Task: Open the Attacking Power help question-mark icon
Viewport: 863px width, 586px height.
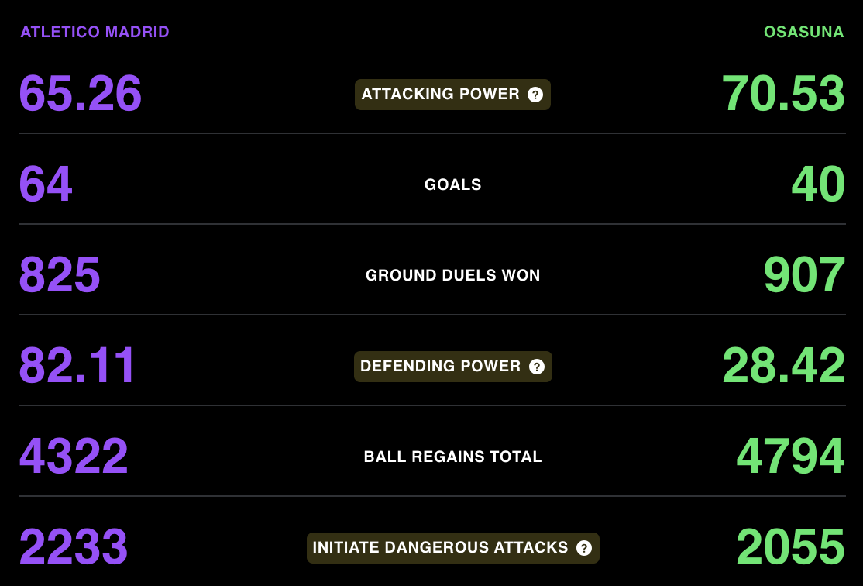Action: click(x=535, y=95)
